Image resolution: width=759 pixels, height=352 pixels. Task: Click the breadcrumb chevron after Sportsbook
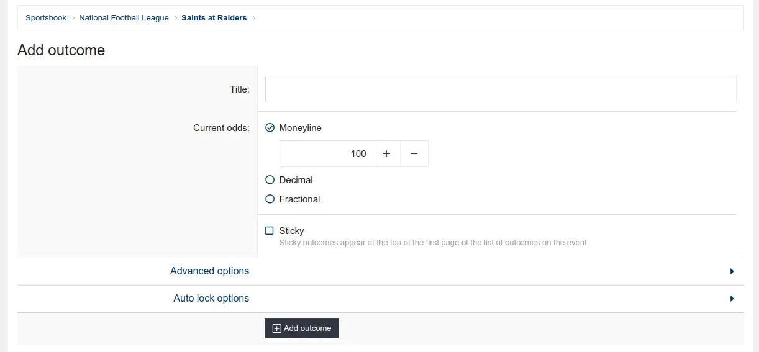click(73, 18)
